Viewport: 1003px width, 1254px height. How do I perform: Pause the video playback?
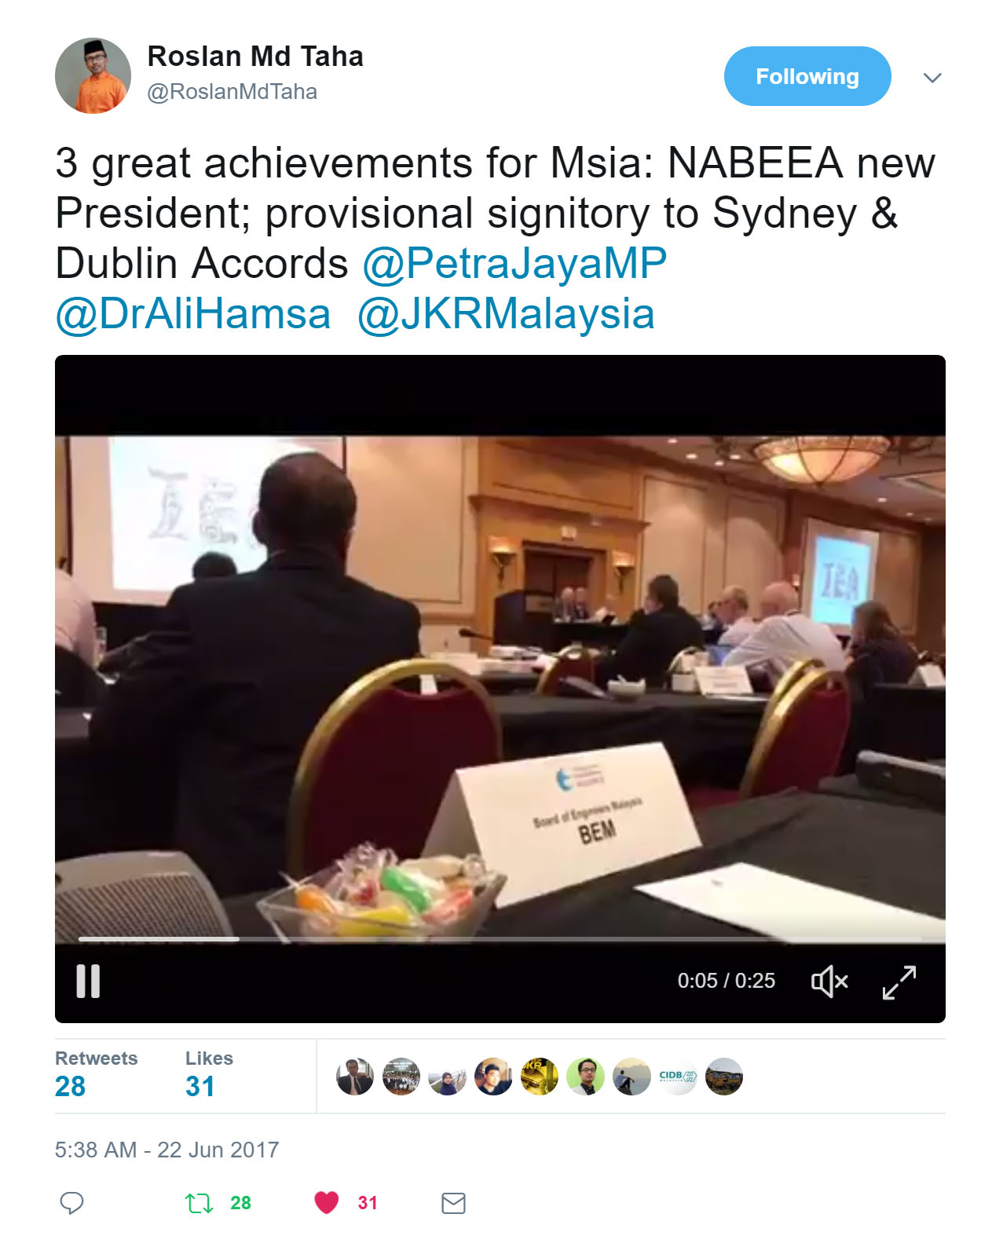pyautogui.click(x=88, y=981)
